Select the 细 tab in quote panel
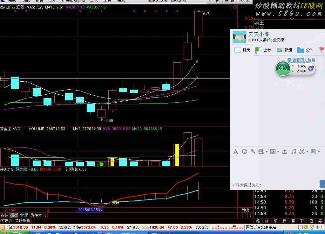This screenshot has width=325, height=234. pyautogui.click(x=276, y=221)
